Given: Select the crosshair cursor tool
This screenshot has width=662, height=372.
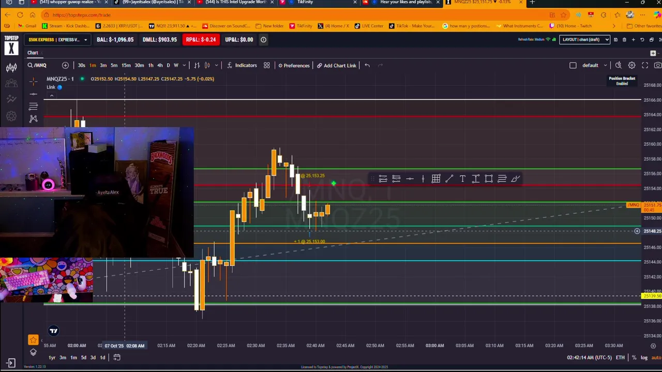Looking at the screenshot, I should tap(33, 81).
